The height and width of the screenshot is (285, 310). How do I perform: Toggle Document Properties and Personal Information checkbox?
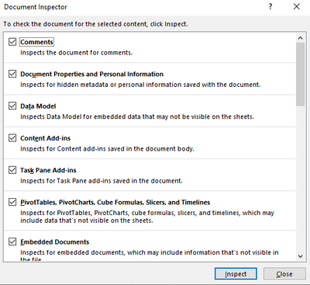(12, 74)
